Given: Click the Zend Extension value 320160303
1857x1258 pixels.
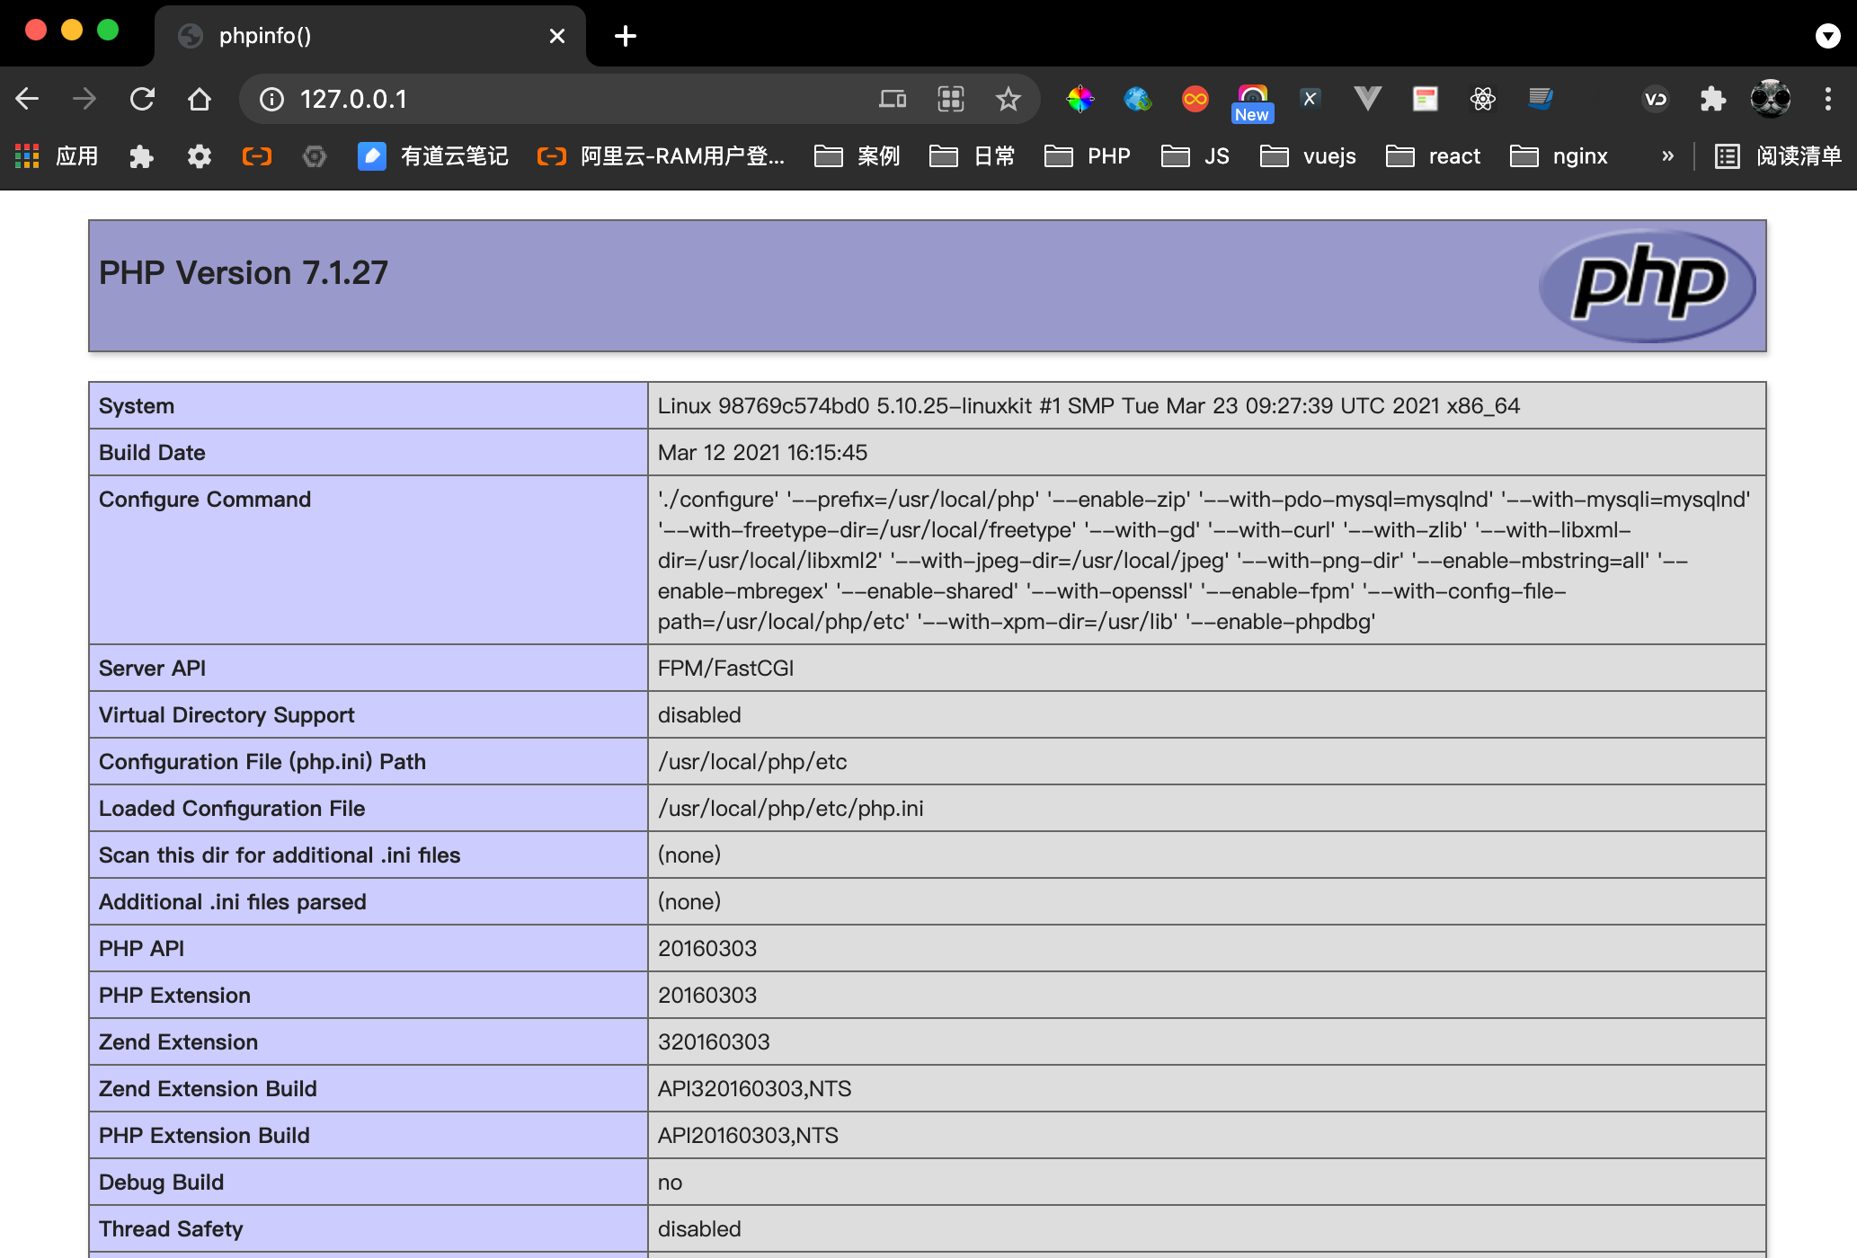Looking at the screenshot, I should pos(714,1042).
